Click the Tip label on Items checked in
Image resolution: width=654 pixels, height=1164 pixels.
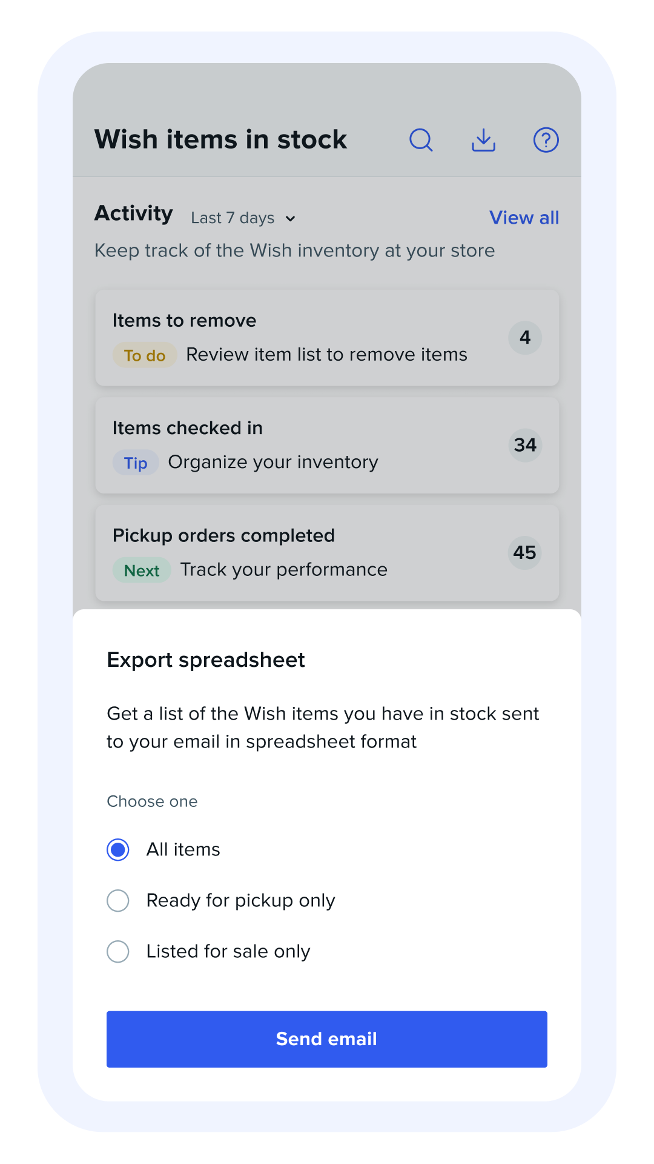click(x=135, y=463)
